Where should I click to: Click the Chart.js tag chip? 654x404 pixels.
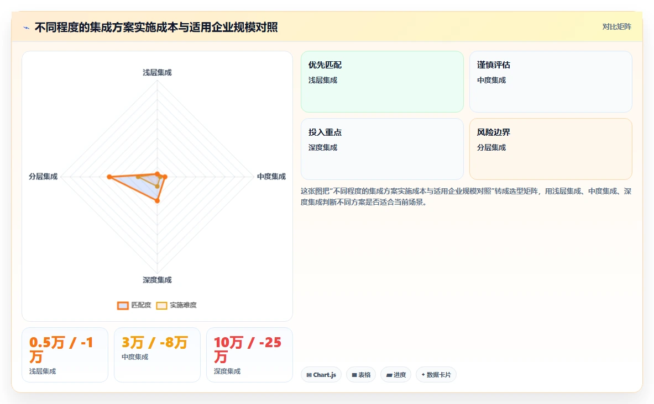(x=321, y=375)
